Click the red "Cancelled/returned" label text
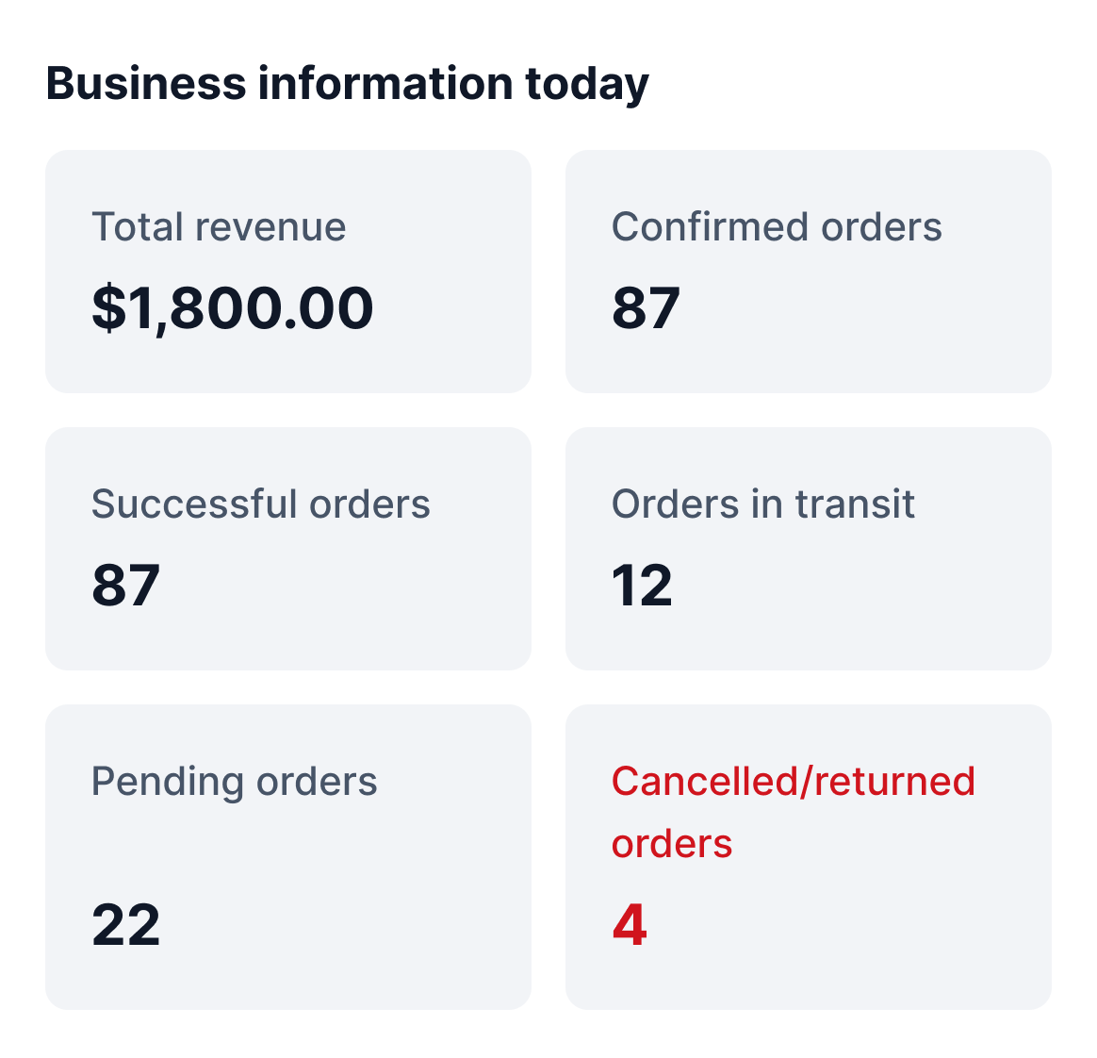This screenshot has width=1097, height=1058. [x=793, y=782]
